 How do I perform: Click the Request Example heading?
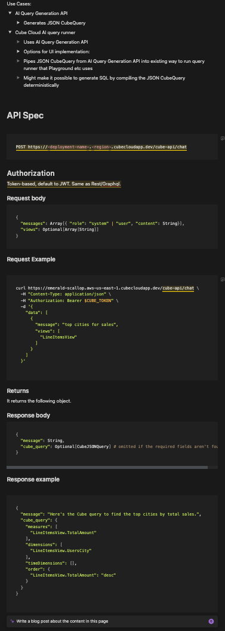31,259
